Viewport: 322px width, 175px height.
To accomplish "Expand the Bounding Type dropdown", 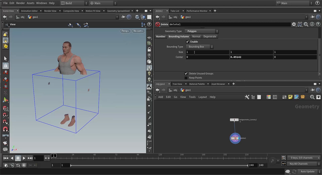I will 200,47.
